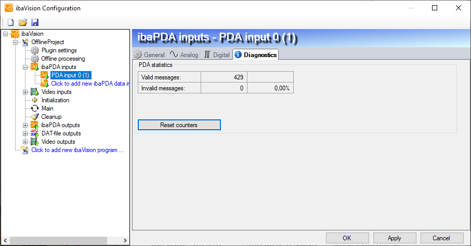This screenshot has height=246, width=471.
Task: Click the tree scrollbar right arrow
Action: tap(125, 241)
